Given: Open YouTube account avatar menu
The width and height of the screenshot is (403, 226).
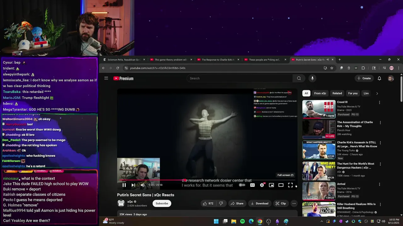Looking at the screenshot, I should point(391,78).
